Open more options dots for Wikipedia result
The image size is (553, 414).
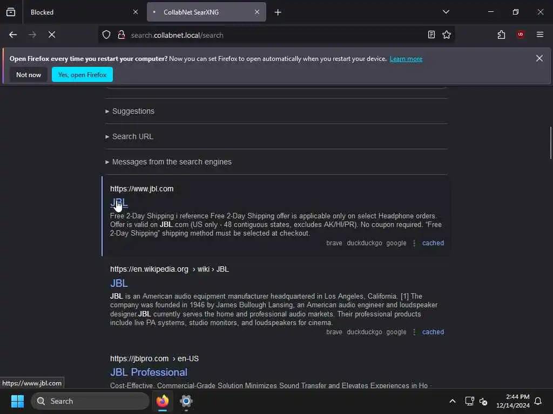click(414, 332)
